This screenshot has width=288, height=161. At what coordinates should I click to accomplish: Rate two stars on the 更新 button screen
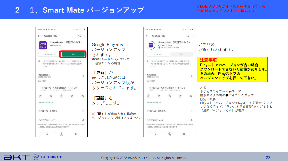51,96
